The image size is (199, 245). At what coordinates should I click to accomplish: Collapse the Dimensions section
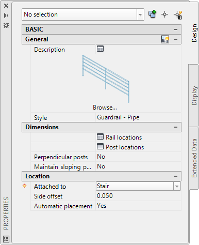coord(176,127)
